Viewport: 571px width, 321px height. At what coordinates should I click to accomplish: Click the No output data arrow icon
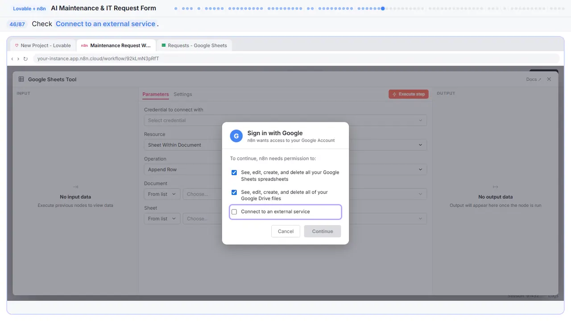[x=495, y=187]
